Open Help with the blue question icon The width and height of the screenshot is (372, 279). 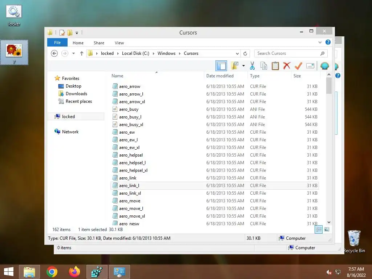click(328, 42)
